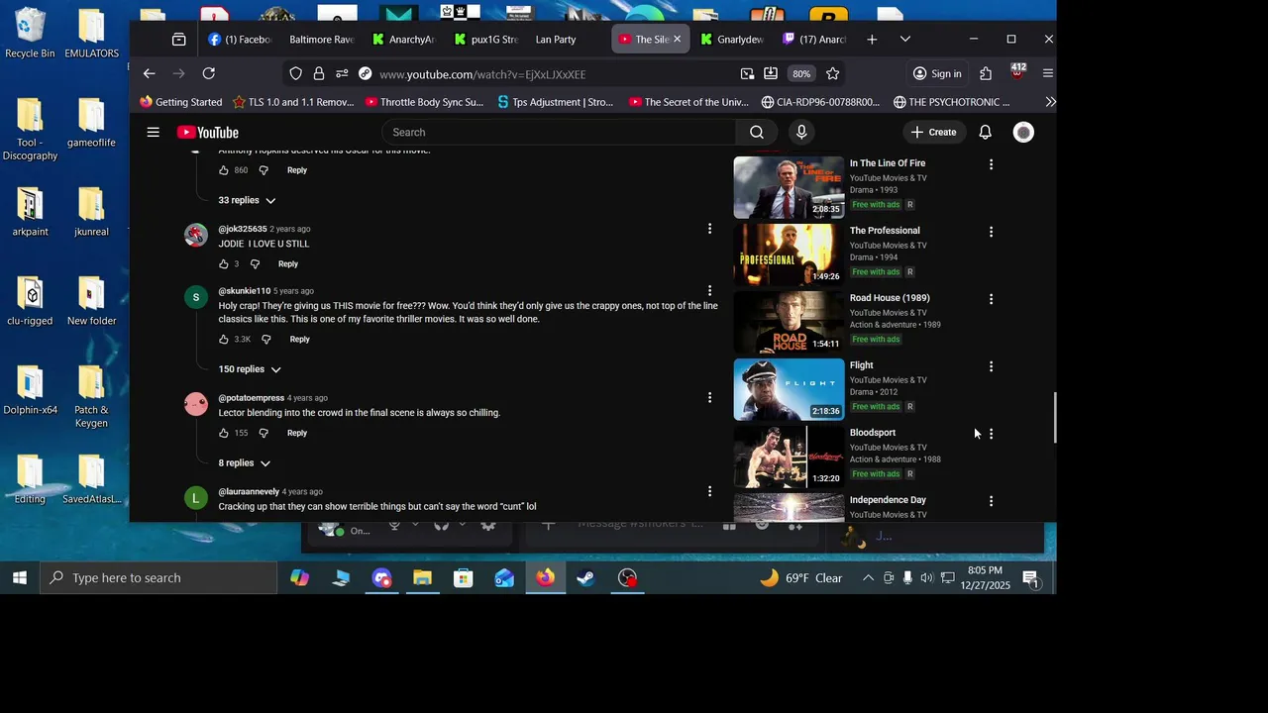Open the Getting Started bookmark
This screenshot has width=1268, height=713.
click(x=181, y=102)
